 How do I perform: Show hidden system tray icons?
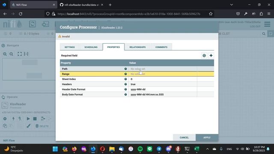(x=207, y=149)
